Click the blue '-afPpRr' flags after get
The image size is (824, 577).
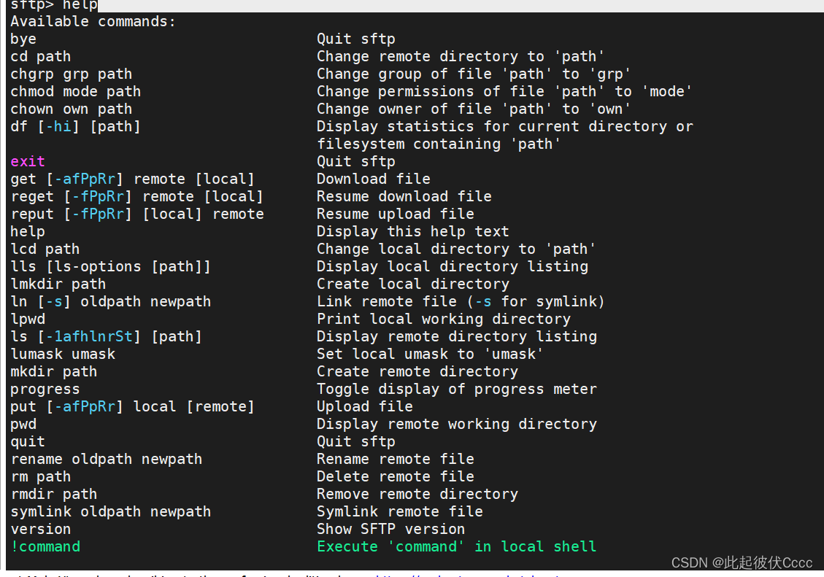tap(89, 179)
